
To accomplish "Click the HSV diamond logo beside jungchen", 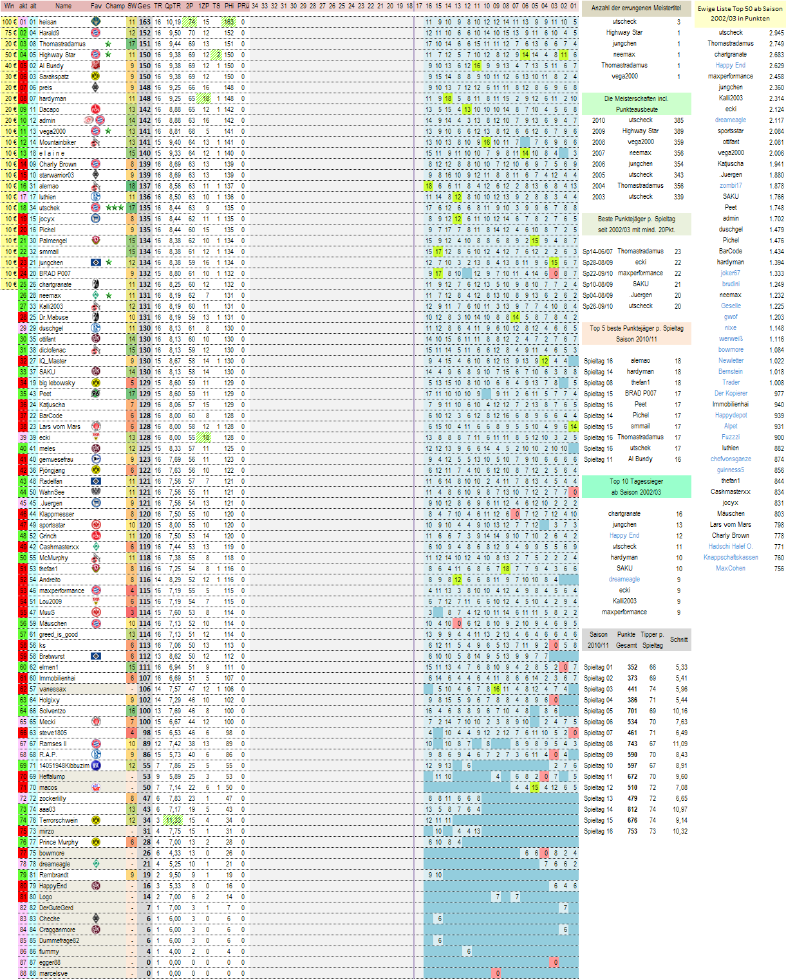I will click(95, 262).
